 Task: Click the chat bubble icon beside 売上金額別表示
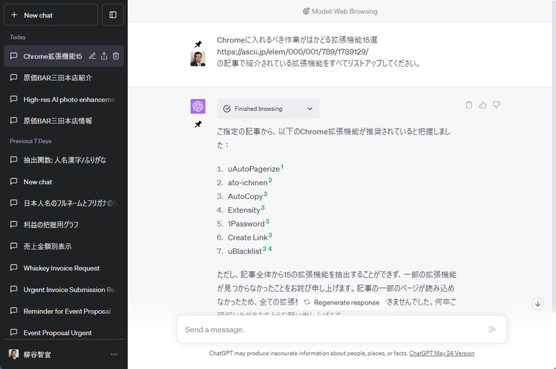click(x=13, y=246)
